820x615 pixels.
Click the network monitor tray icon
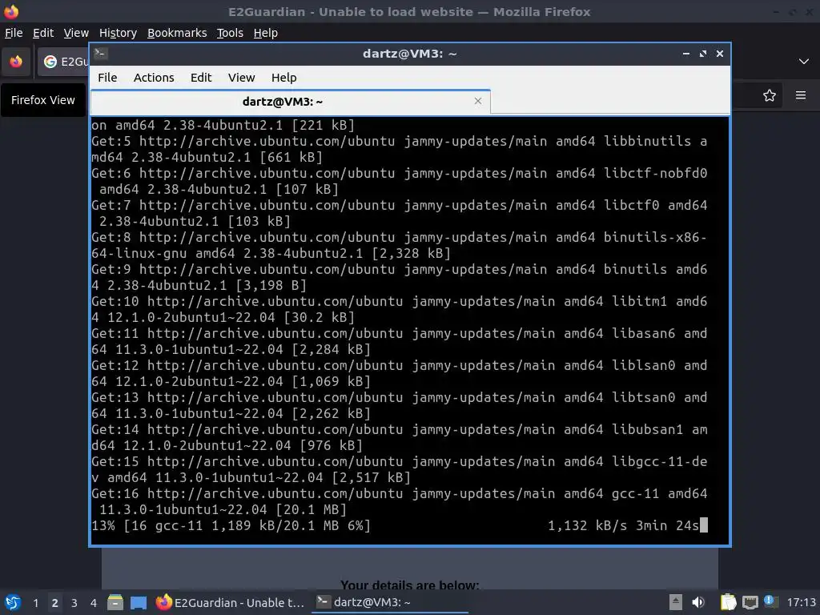[750, 602]
